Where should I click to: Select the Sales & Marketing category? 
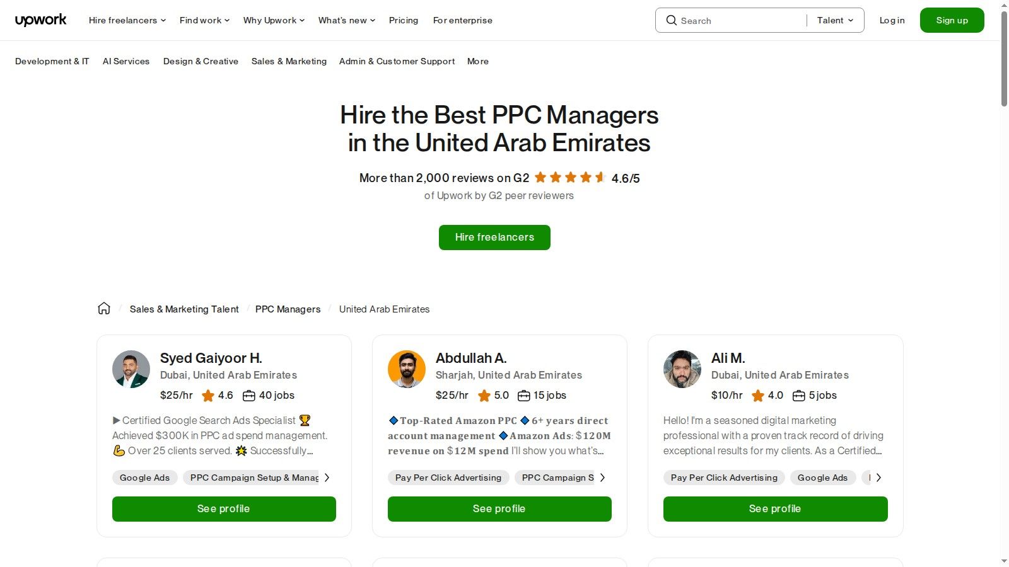[x=289, y=61]
